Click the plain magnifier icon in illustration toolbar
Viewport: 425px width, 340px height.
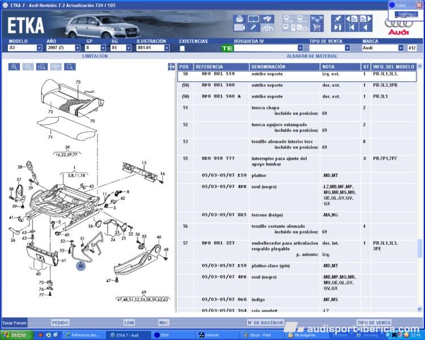[70, 67]
